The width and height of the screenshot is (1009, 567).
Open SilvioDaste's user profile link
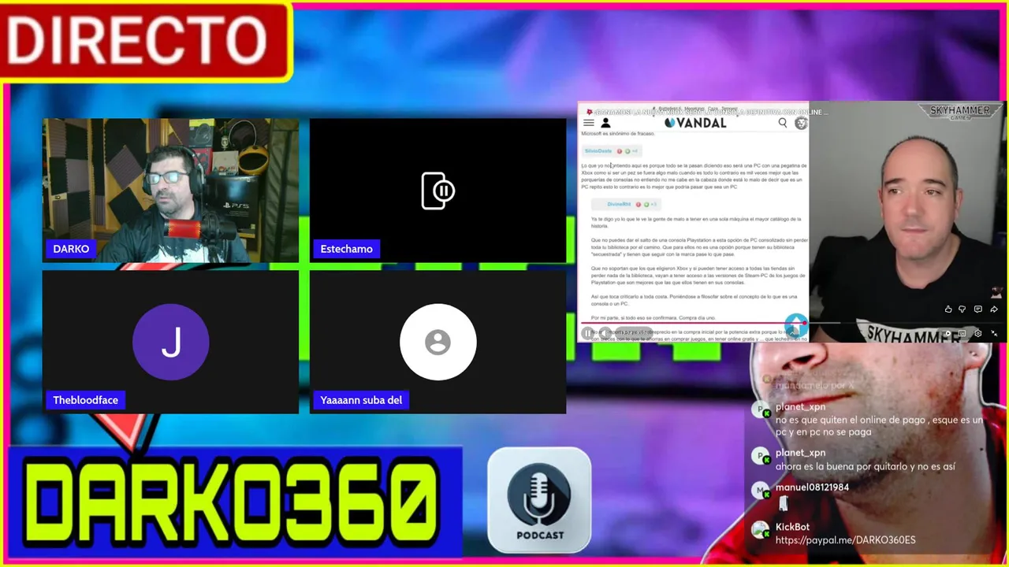tap(598, 150)
